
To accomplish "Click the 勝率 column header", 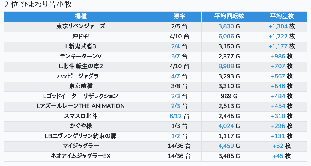I will (x=179, y=16).
